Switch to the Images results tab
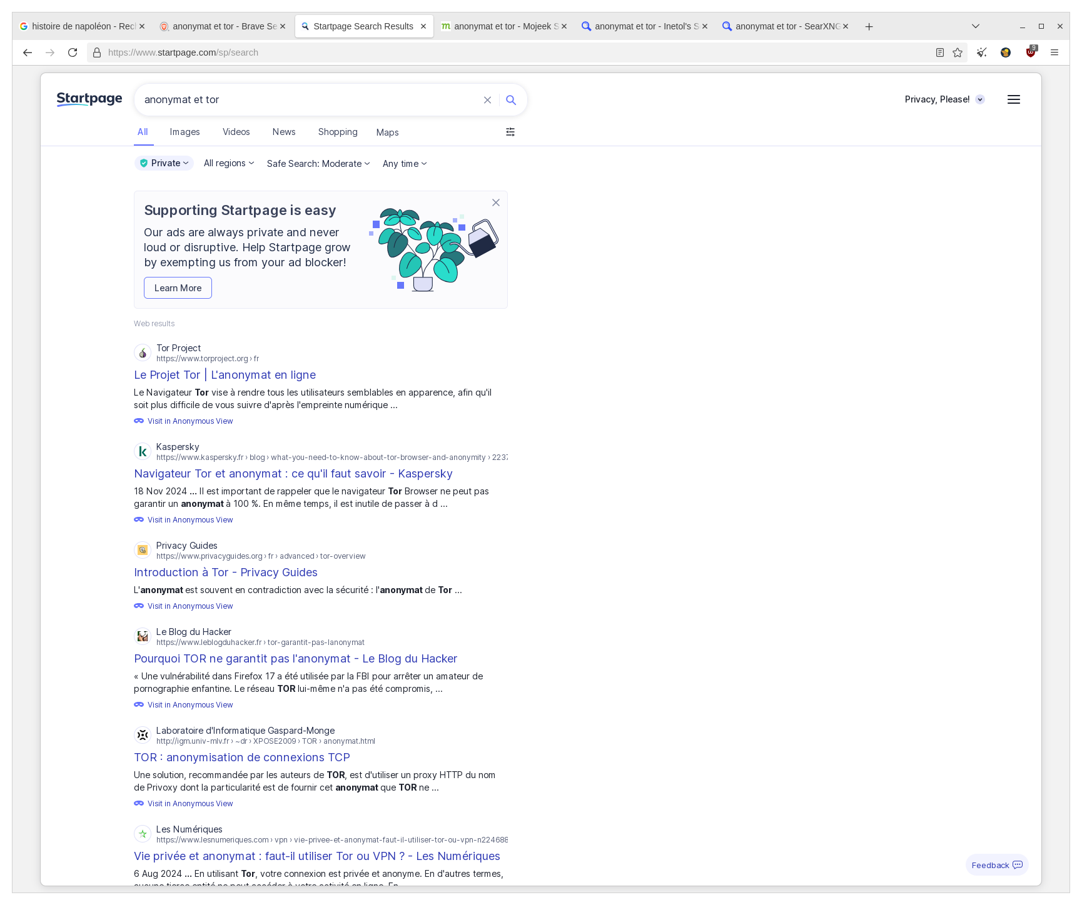The width and height of the screenshot is (1082, 905). point(185,132)
